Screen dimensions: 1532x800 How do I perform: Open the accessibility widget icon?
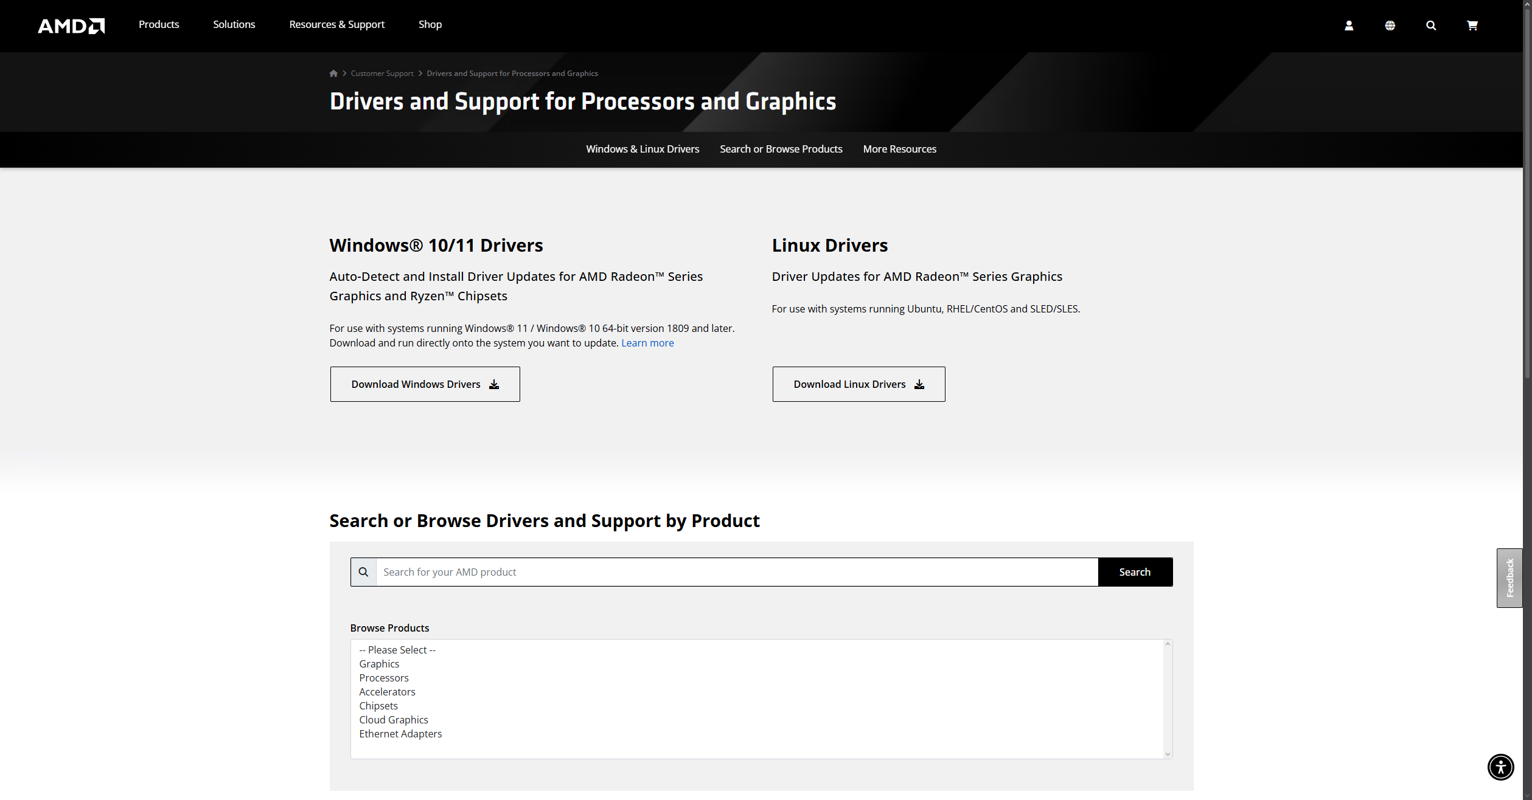point(1500,767)
